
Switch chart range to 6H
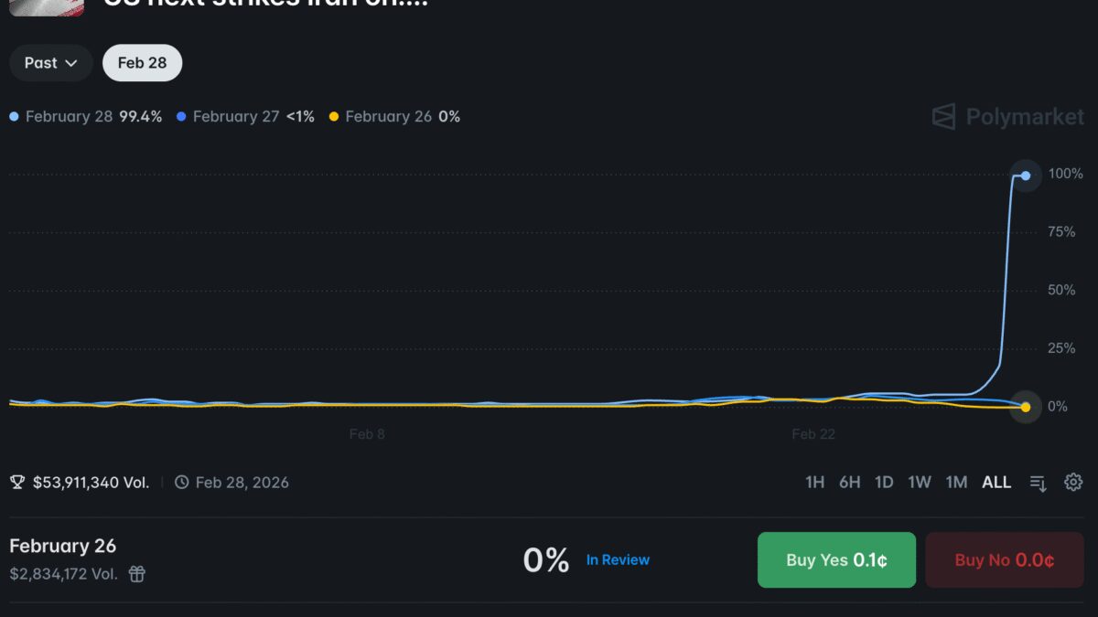click(849, 482)
